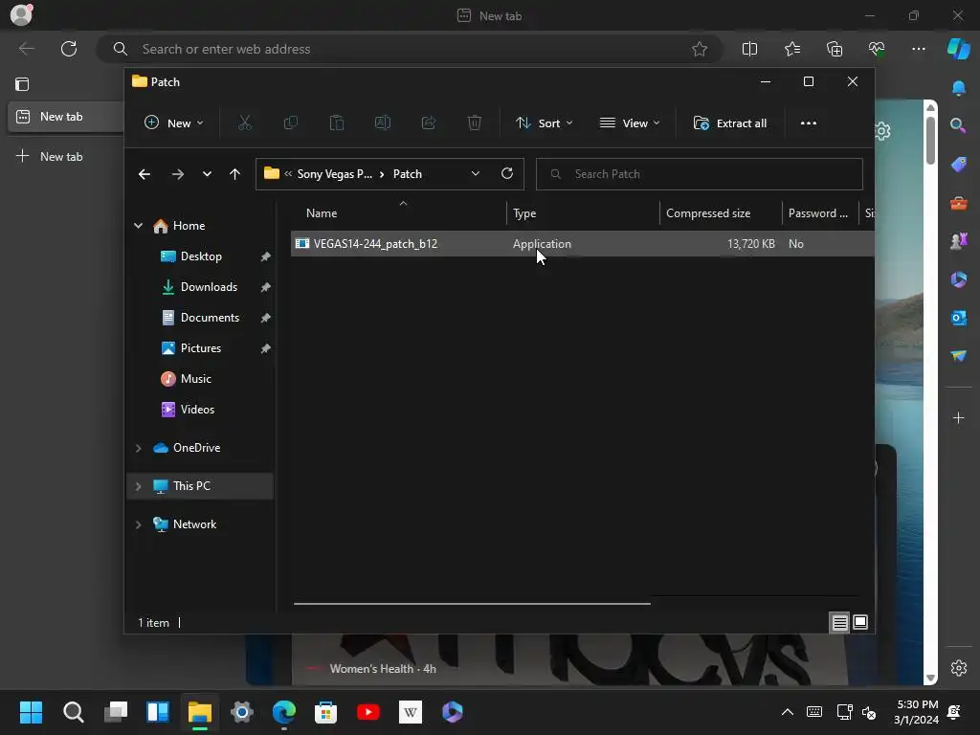Click the Copy icon in Explorer toolbar

tap(291, 123)
